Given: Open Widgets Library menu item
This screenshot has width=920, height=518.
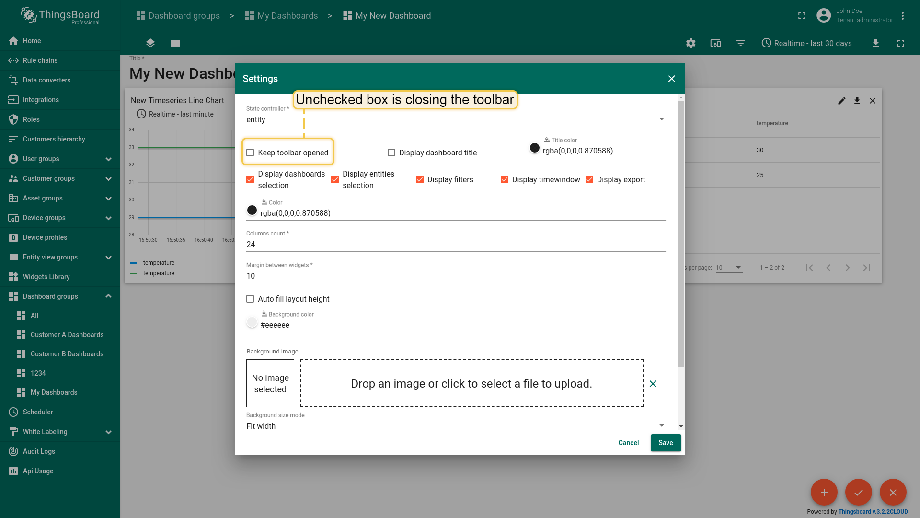Looking at the screenshot, I should pyautogui.click(x=60, y=277).
